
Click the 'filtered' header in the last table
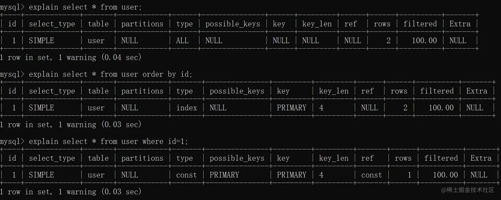coord(441,158)
